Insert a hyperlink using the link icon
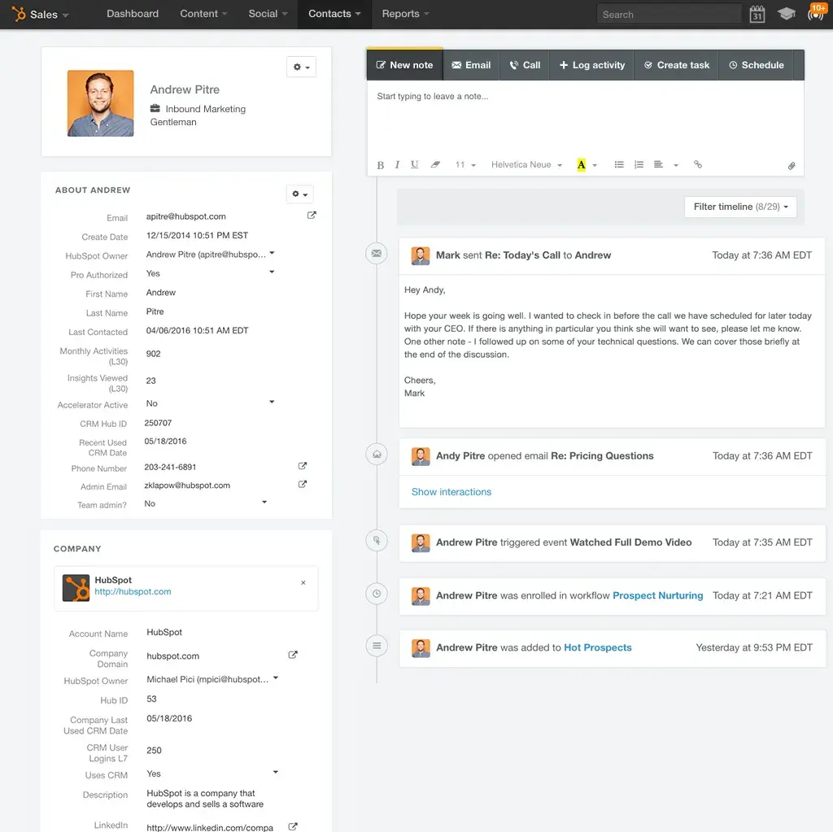The image size is (833, 832). 697,164
